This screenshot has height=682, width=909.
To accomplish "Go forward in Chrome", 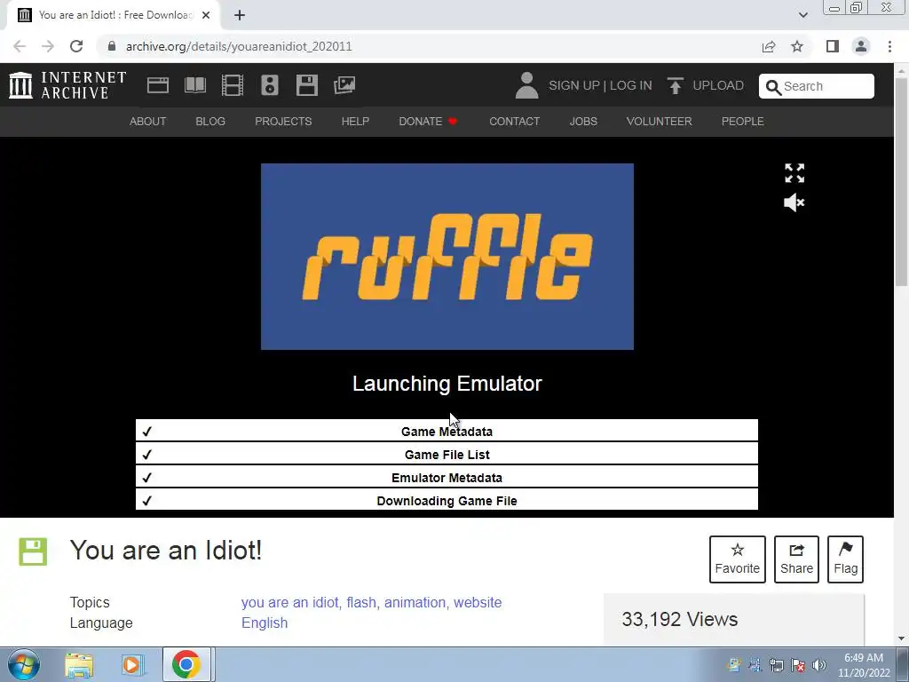I will coord(48,46).
